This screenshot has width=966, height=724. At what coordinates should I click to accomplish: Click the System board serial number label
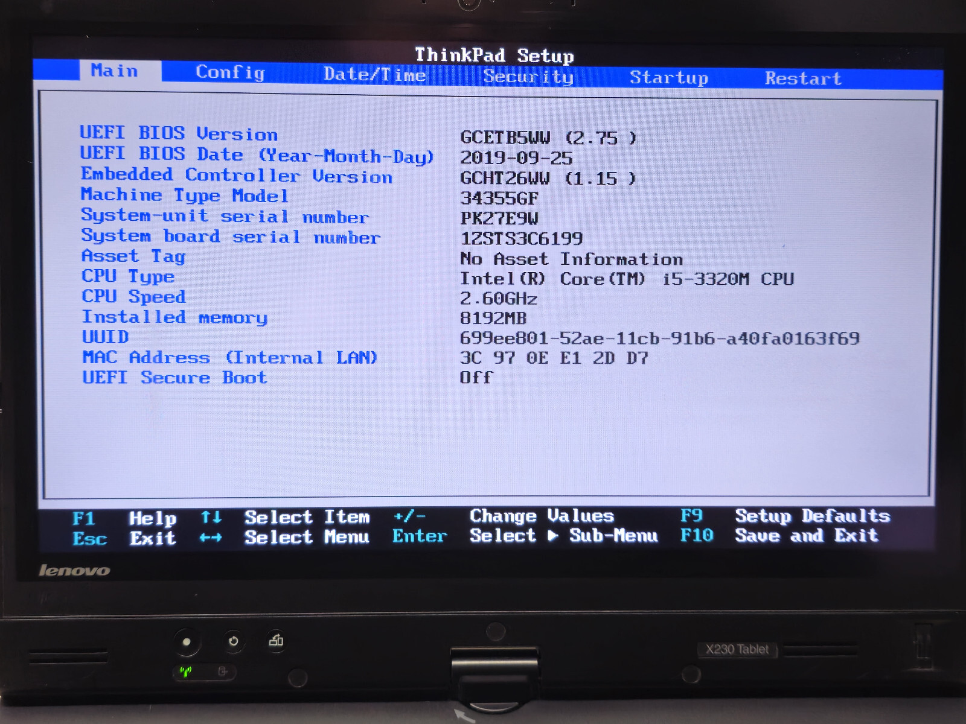(x=231, y=237)
